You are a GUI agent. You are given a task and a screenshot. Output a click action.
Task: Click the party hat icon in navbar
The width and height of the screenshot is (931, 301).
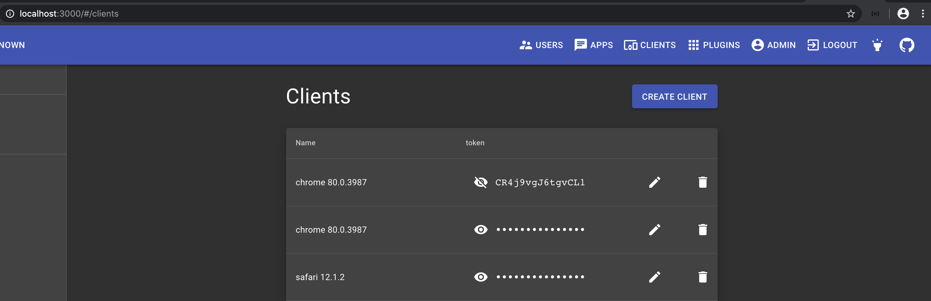877,45
